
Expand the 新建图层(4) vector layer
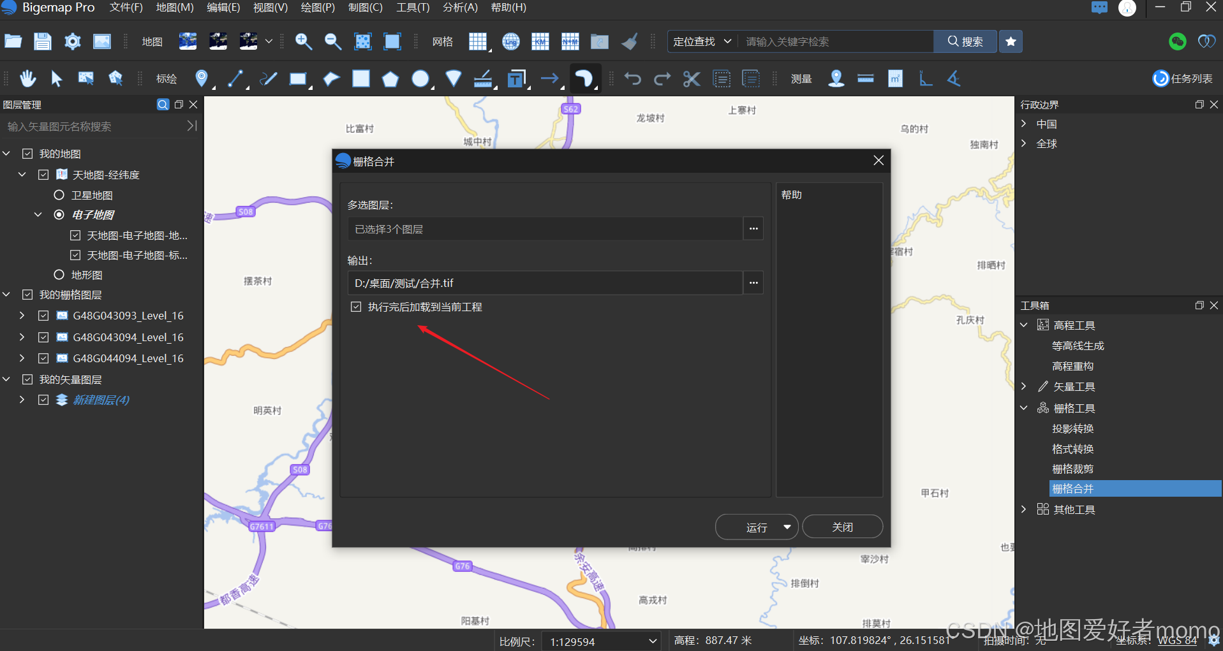[x=21, y=400]
